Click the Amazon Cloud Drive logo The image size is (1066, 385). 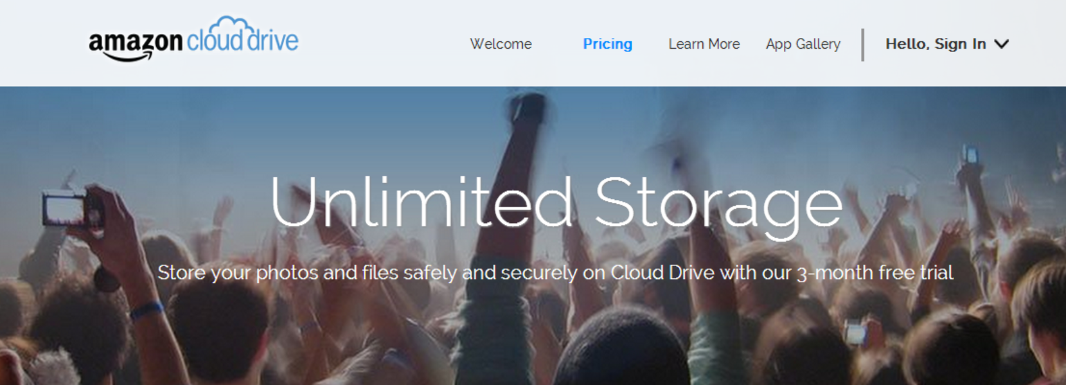193,40
